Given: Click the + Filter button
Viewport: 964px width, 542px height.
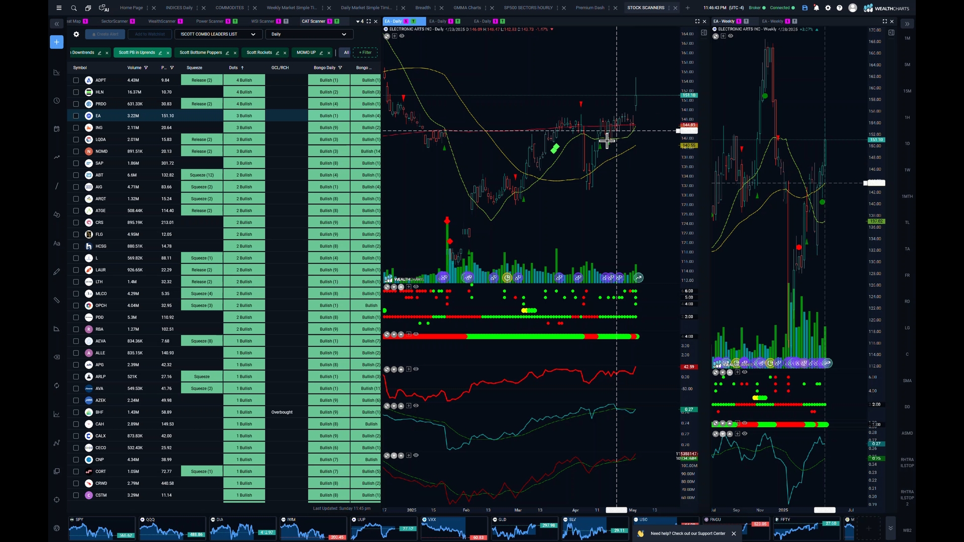Looking at the screenshot, I should 365,53.
